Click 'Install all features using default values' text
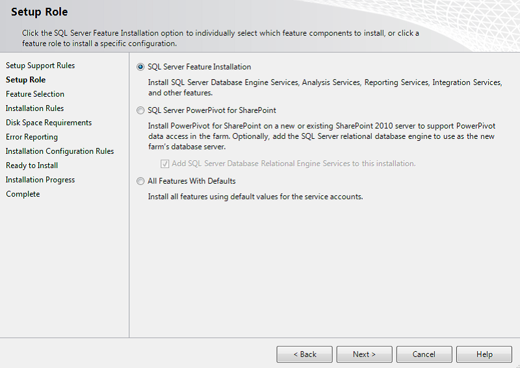 [x=255, y=197]
